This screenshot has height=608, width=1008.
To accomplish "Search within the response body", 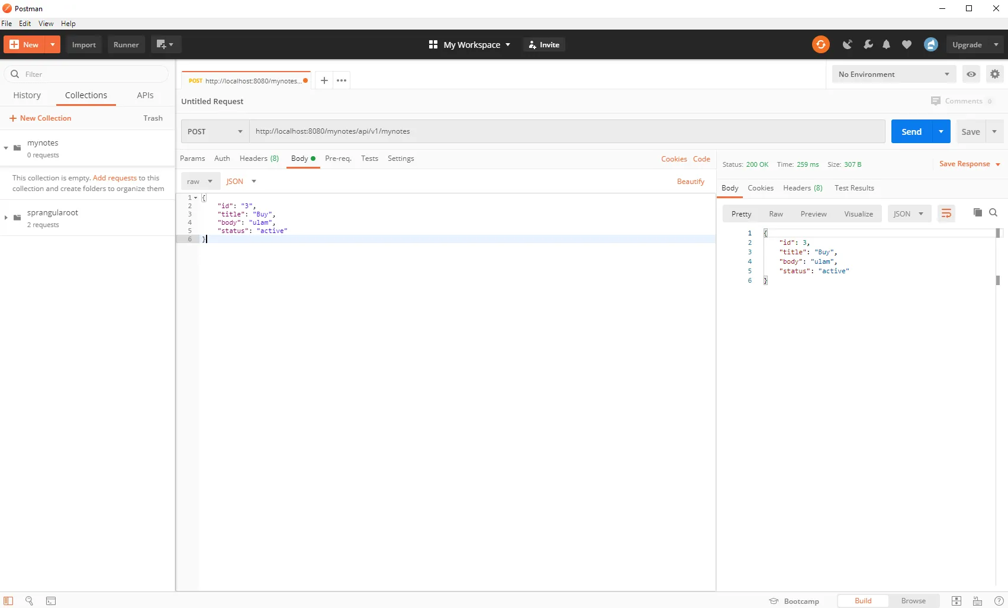I will (993, 213).
